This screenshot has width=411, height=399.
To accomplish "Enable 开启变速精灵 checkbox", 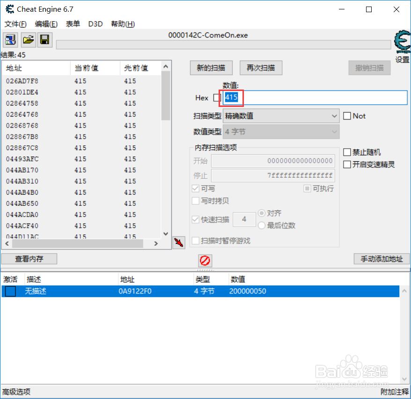I will 347,164.
